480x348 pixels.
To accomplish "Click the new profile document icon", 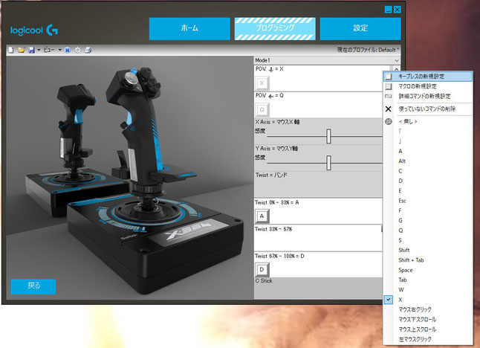I will pyautogui.click(x=11, y=50).
